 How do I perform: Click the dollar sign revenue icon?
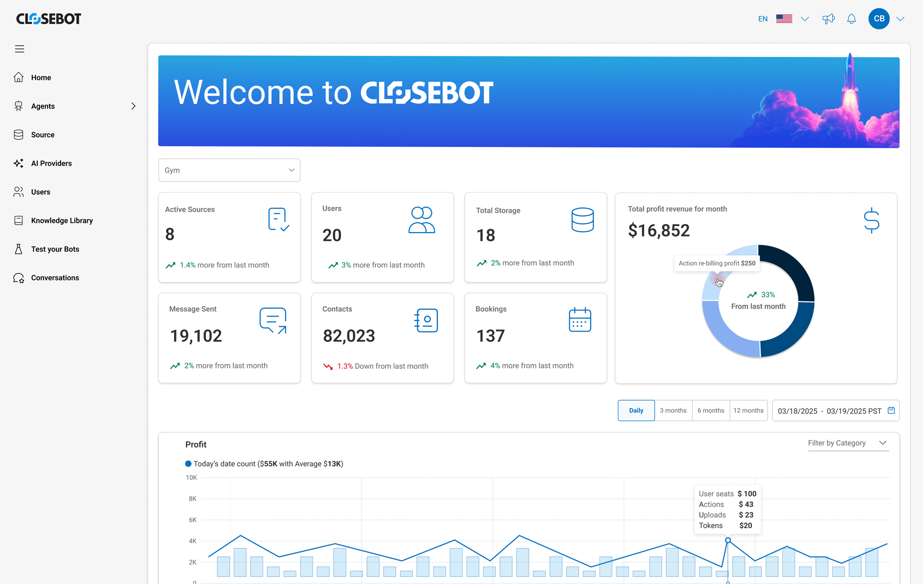click(x=871, y=220)
